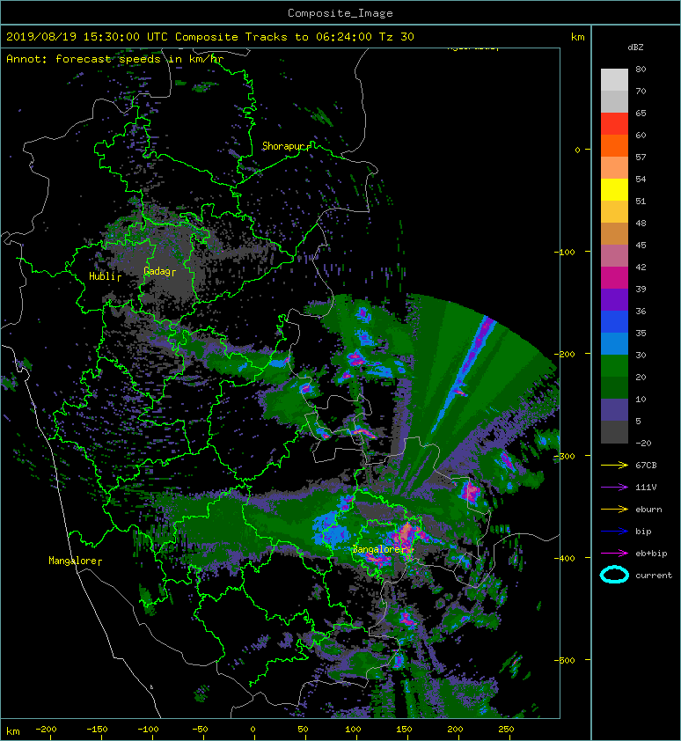Viewport: 681px width, 741px height.
Task: Click the km unit label at top right
Action: coord(577,37)
